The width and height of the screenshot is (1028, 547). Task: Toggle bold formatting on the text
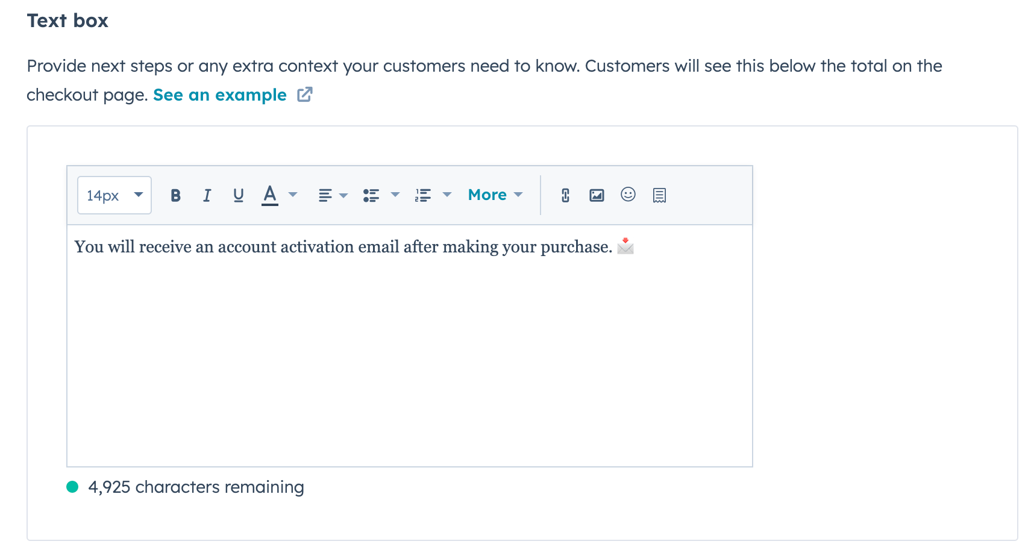point(175,195)
